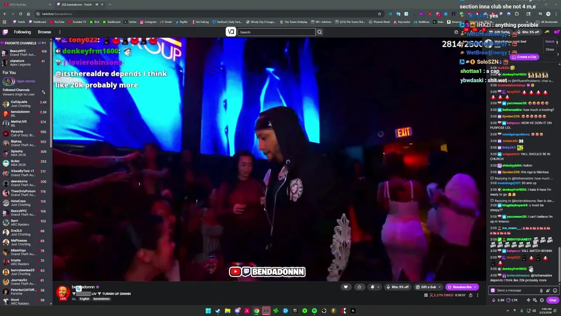Open the Browse page

point(44,32)
